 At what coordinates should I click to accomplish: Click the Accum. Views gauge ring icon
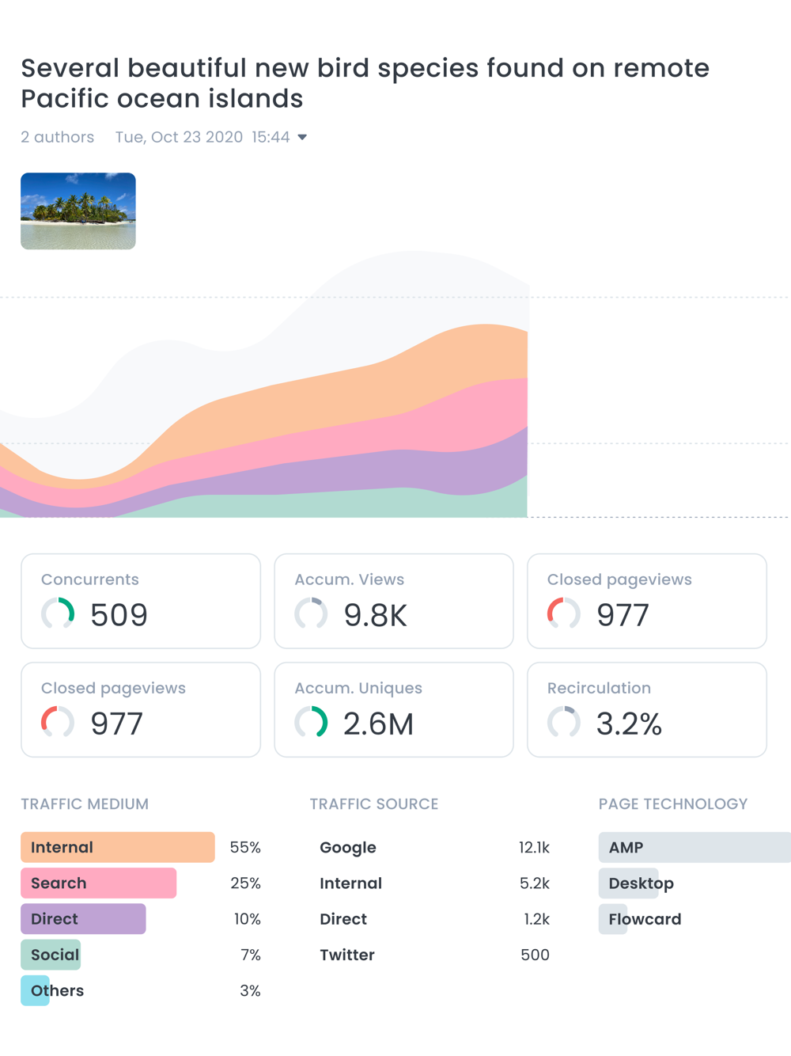pyautogui.click(x=311, y=613)
